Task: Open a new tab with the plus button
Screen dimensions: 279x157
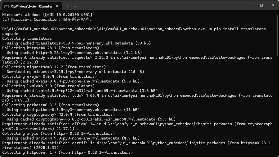Action: tap(68, 6)
